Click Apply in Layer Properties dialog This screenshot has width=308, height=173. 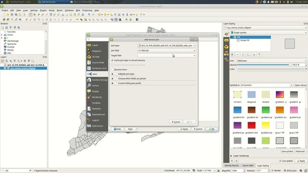pos(184,129)
